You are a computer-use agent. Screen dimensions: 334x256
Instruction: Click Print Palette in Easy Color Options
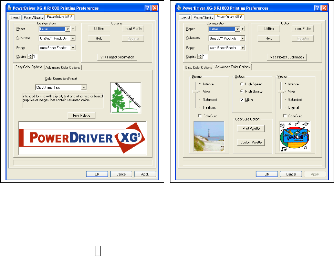click(x=81, y=115)
